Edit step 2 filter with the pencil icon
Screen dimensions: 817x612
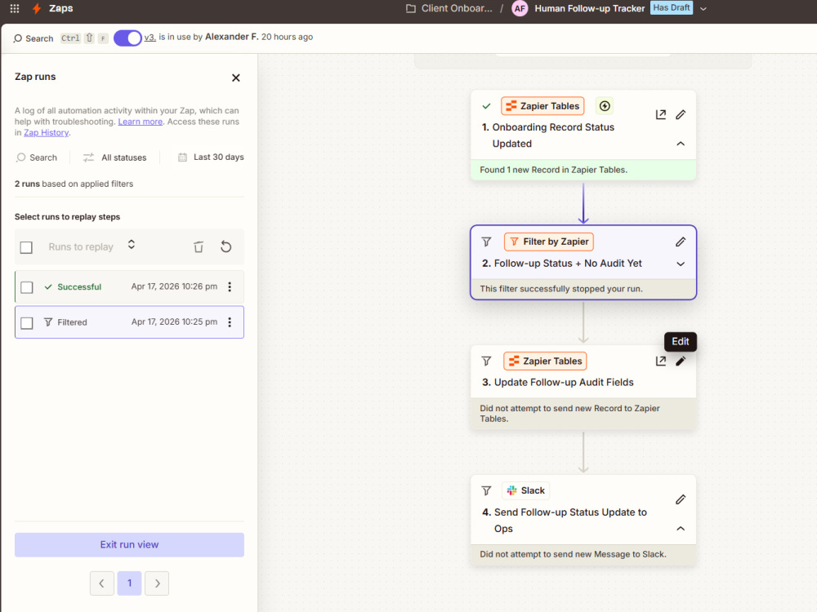click(x=681, y=242)
